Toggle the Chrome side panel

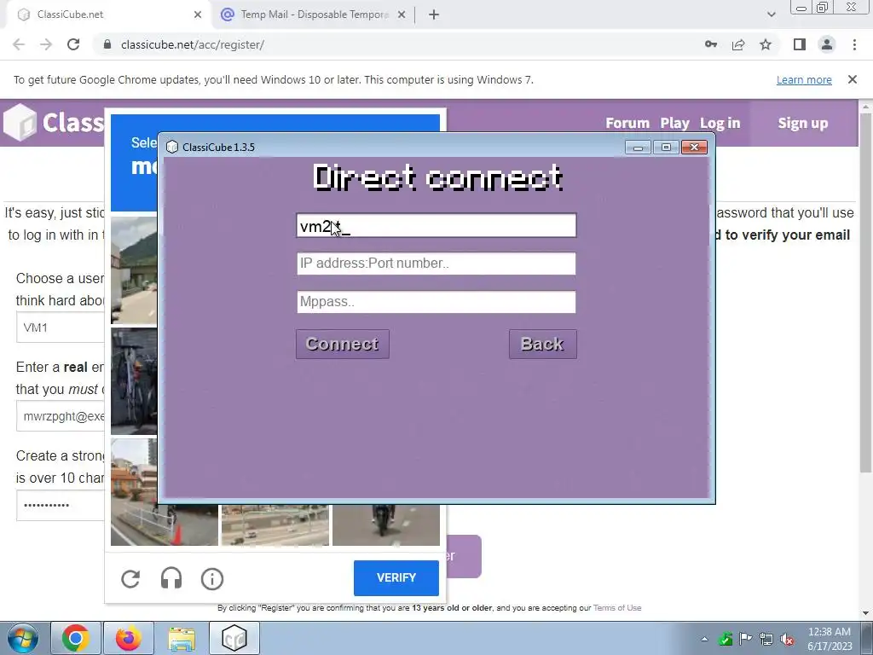800,44
